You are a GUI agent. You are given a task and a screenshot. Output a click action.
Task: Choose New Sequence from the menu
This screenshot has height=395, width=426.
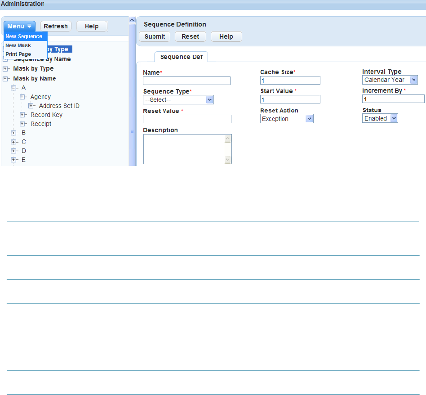coord(24,36)
